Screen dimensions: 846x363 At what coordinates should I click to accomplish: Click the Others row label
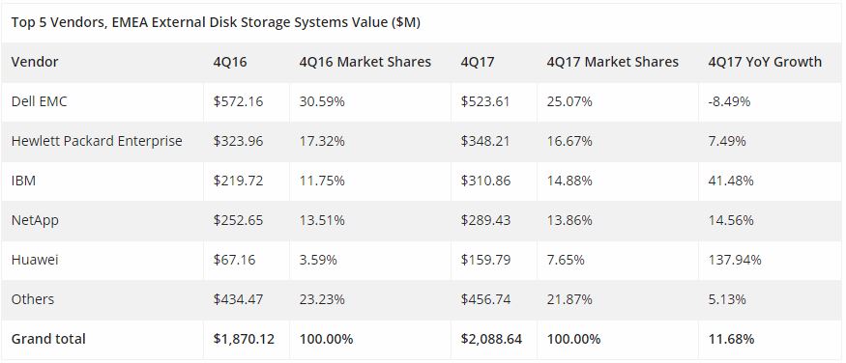point(32,299)
